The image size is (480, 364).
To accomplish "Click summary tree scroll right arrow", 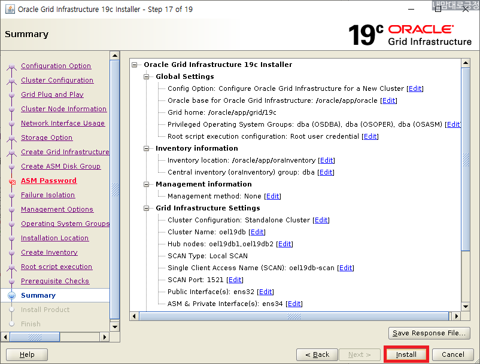I will click(x=457, y=316).
